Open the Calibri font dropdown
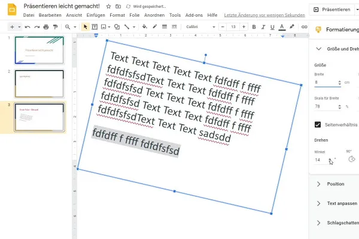Image resolution: width=359 pixels, height=239 pixels. coord(200,27)
